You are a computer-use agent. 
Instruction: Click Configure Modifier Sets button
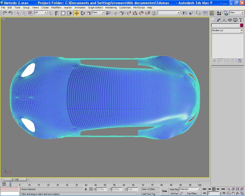coord(240,61)
